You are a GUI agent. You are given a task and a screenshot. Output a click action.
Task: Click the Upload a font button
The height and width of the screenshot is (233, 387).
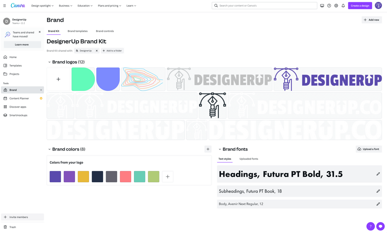click(368, 149)
